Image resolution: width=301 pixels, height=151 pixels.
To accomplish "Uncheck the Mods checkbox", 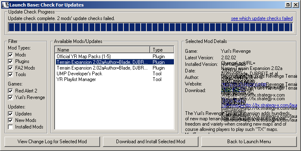I will [x=10, y=55].
